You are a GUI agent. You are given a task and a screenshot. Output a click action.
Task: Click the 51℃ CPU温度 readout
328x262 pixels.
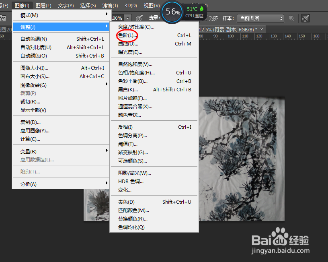[x=195, y=12]
